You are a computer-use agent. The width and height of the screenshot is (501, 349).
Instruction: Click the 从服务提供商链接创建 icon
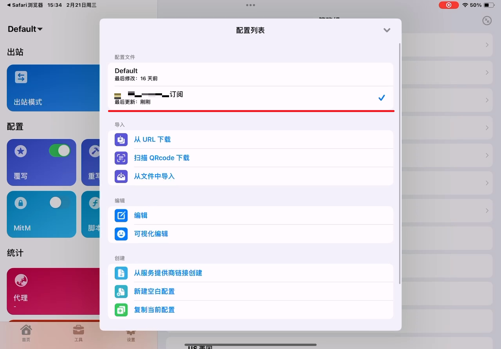pyautogui.click(x=121, y=273)
